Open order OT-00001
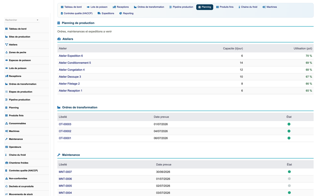Image resolution: width=317 pixels, height=196 pixels. 65,138
